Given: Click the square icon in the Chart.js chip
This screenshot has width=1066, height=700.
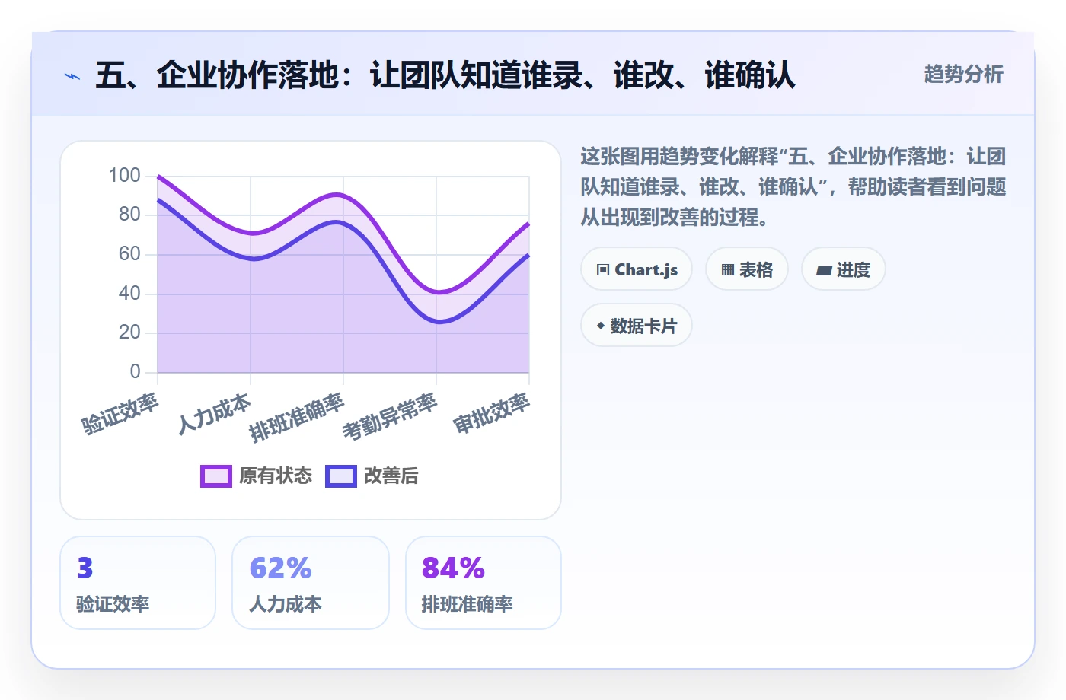Looking at the screenshot, I should click(x=603, y=270).
